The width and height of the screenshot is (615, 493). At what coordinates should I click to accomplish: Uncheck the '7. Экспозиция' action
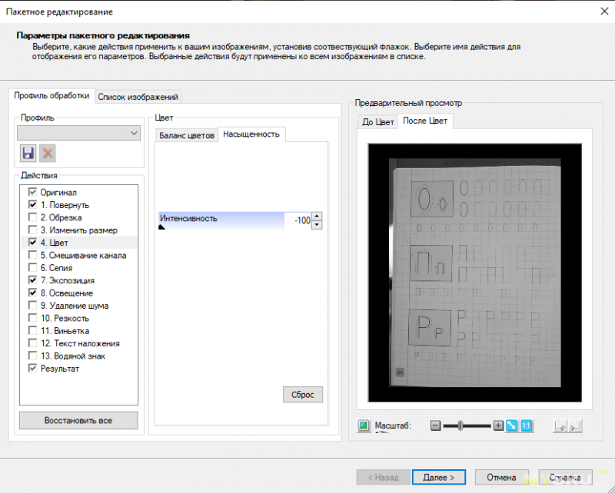coord(32,280)
